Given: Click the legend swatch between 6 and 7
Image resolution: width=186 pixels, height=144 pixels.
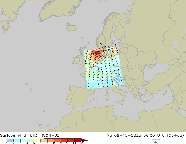Looking at the screenshot, I should tap(44, 140).
